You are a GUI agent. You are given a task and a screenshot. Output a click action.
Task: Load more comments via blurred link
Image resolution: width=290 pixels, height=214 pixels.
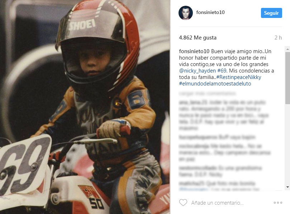coord(207,94)
